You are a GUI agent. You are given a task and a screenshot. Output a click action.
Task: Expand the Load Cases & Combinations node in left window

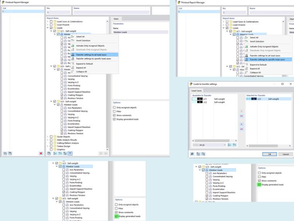coord(48,21)
